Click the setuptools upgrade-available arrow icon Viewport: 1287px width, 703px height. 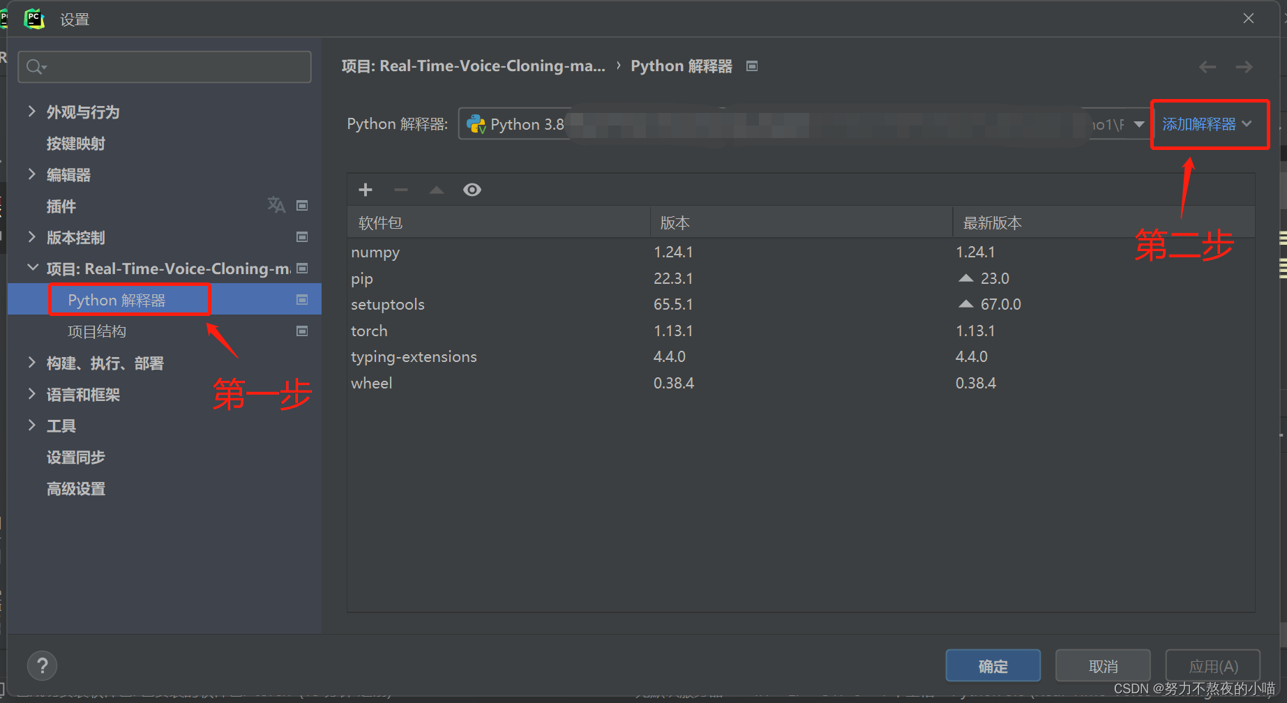[966, 304]
